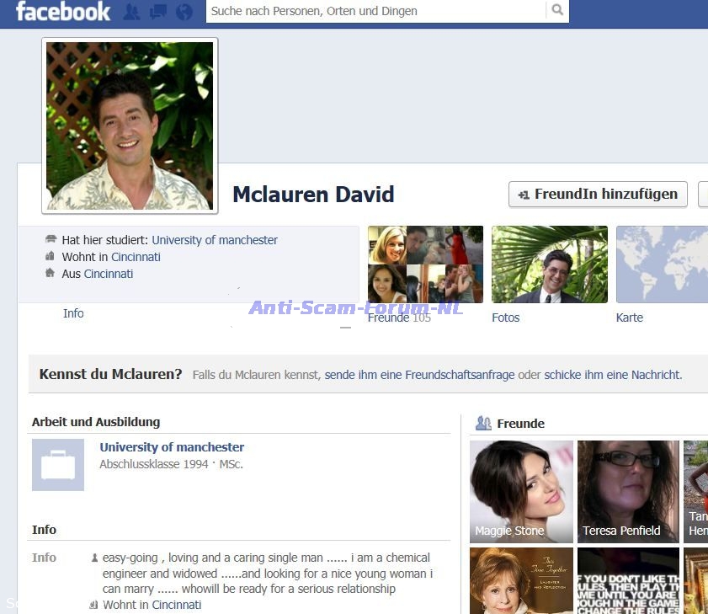Click the Facebook logo
The width and height of the screenshot is (708, 614).
pos(63,12)
